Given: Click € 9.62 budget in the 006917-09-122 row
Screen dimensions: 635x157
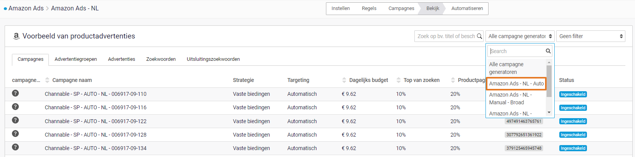Looking at the screenshot, I should pyautogui.click(x=349, y=121).
